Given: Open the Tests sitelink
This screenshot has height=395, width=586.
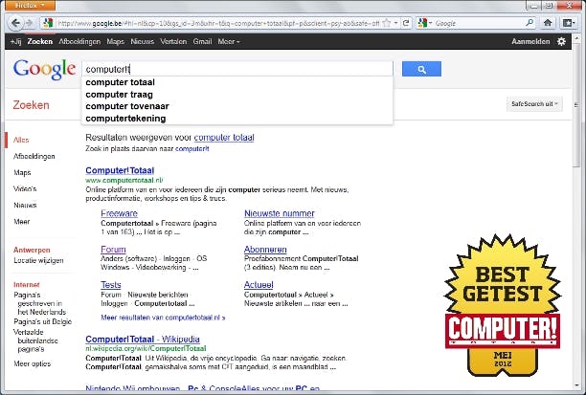Looking at the screenshot, I should coord(111,285).
